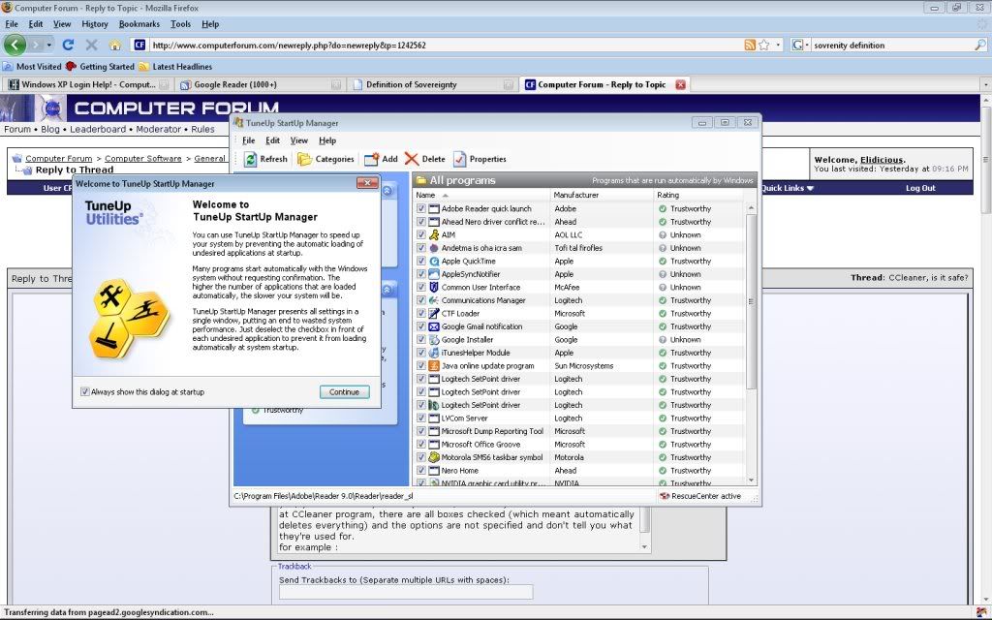Screen dimensions: 992x620
Task: Open the forum Rules link
Action: click(x=203, y=129)
